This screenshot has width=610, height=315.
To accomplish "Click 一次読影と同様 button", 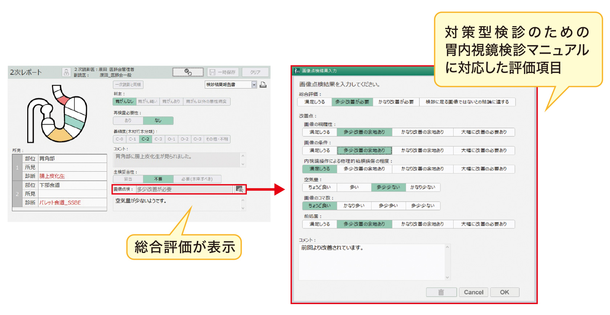I will coord(128,85).
